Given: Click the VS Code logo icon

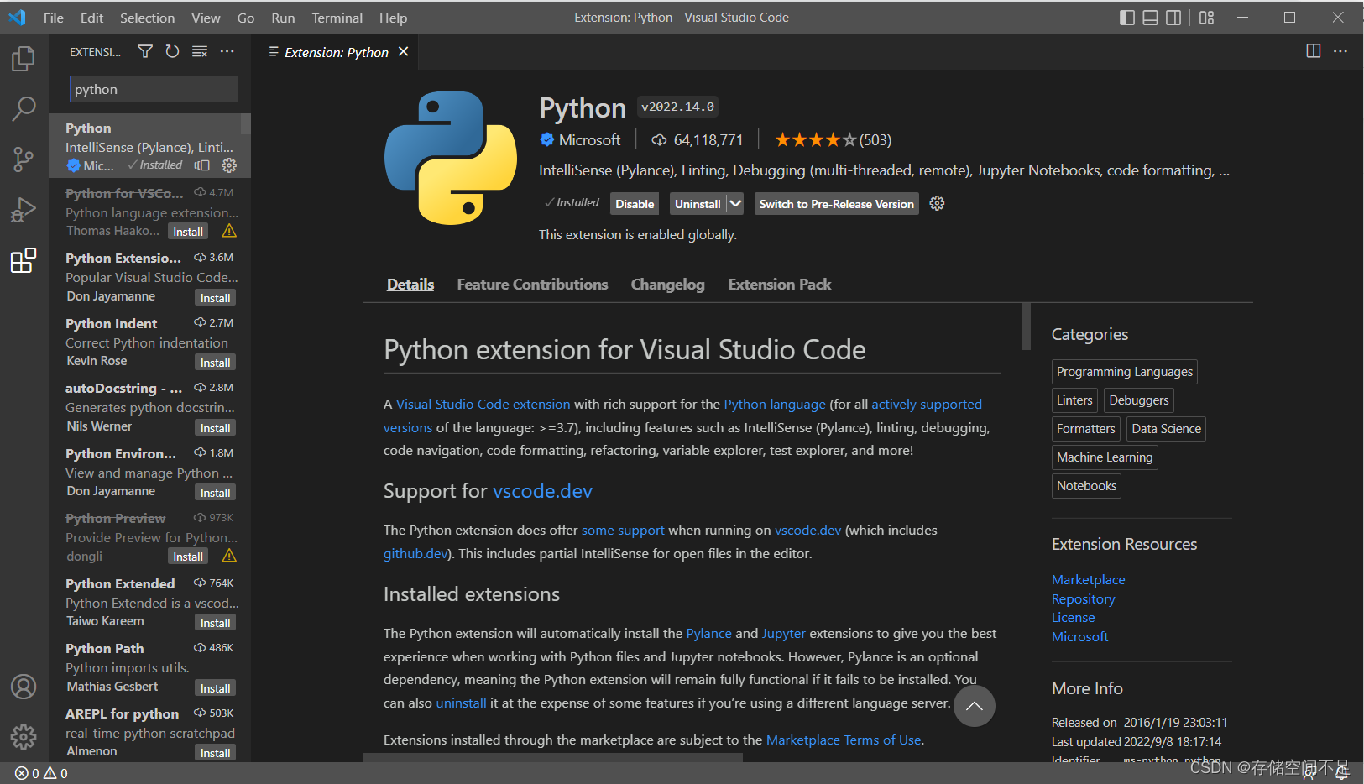Looking at the screenshot, I should [x=17, y=18].
